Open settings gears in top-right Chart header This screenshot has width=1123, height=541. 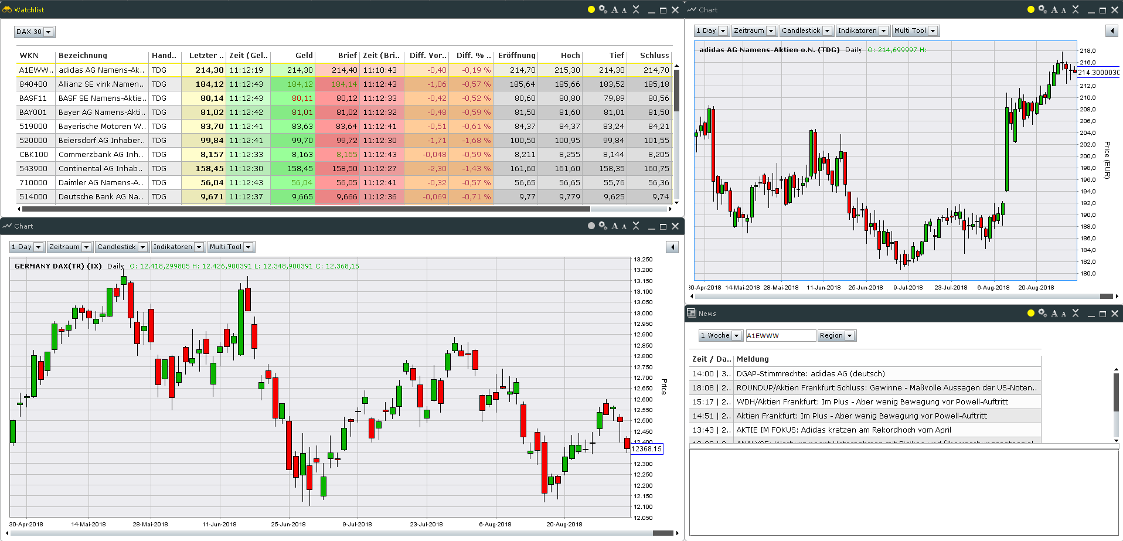1042,9
